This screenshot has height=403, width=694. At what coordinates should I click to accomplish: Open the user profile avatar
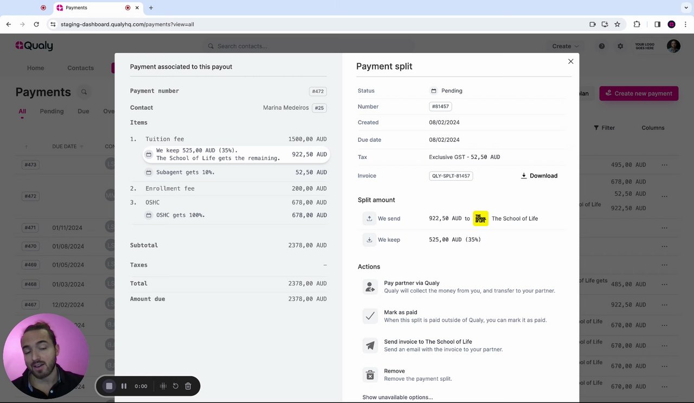pos(673,46)
